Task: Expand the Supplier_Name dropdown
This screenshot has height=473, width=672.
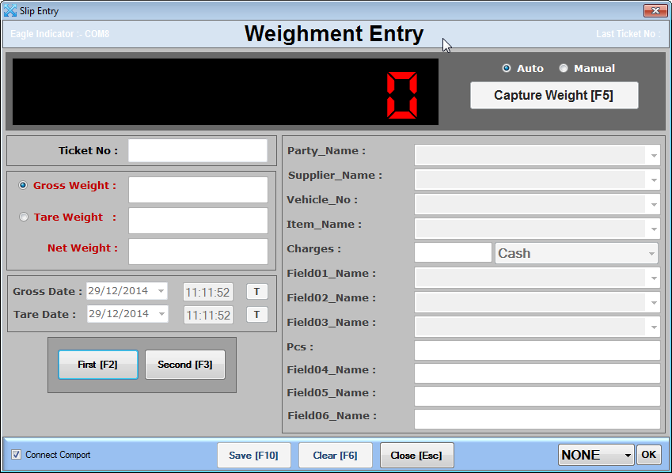Action: pyautogui.click(x=654, y=180)
